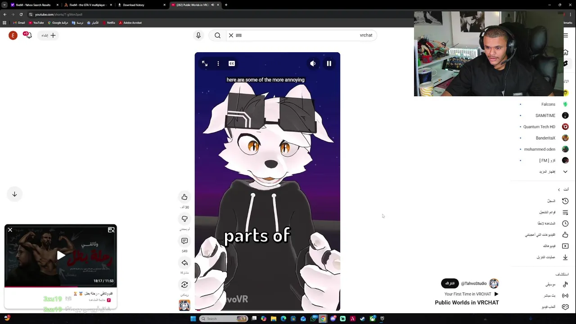Click the taskbar Search box
This screenshot has width=576, height=324.
(224, 319)
